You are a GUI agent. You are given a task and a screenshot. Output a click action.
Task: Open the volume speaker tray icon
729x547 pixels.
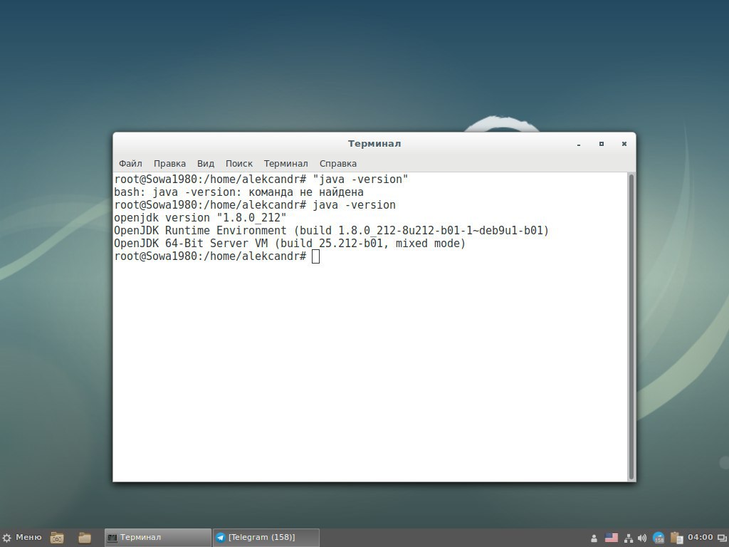point(642,538)
